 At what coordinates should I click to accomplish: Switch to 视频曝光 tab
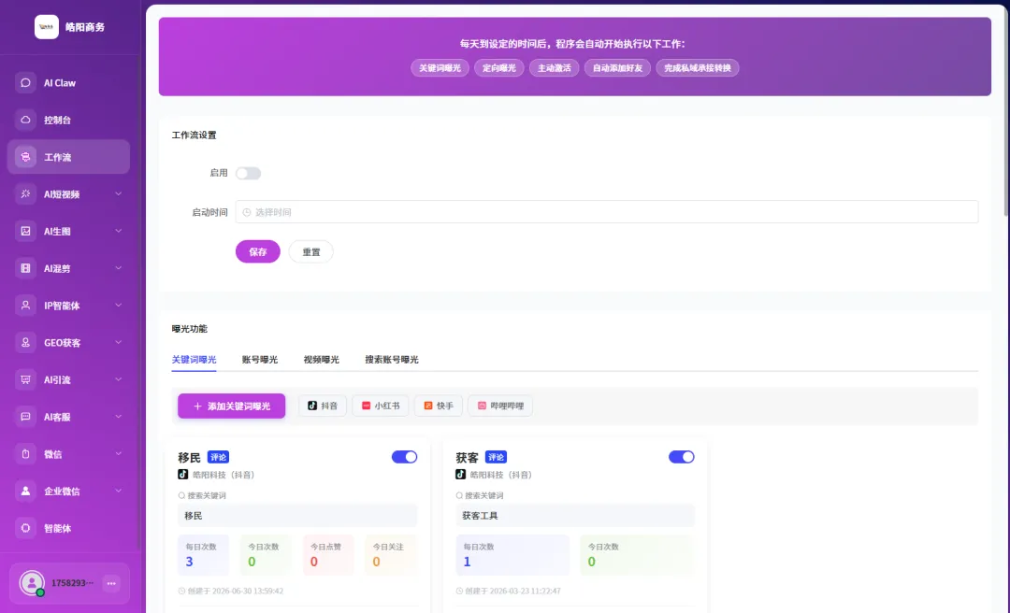tap(322, 360)
